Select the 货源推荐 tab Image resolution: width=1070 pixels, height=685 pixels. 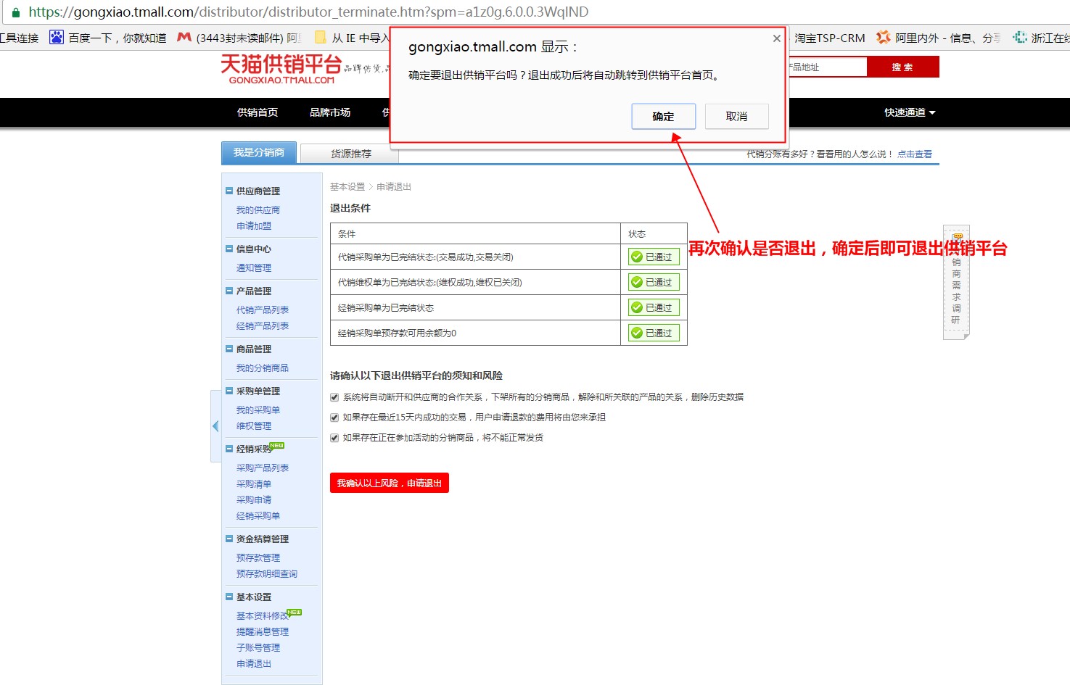(350, 154)
